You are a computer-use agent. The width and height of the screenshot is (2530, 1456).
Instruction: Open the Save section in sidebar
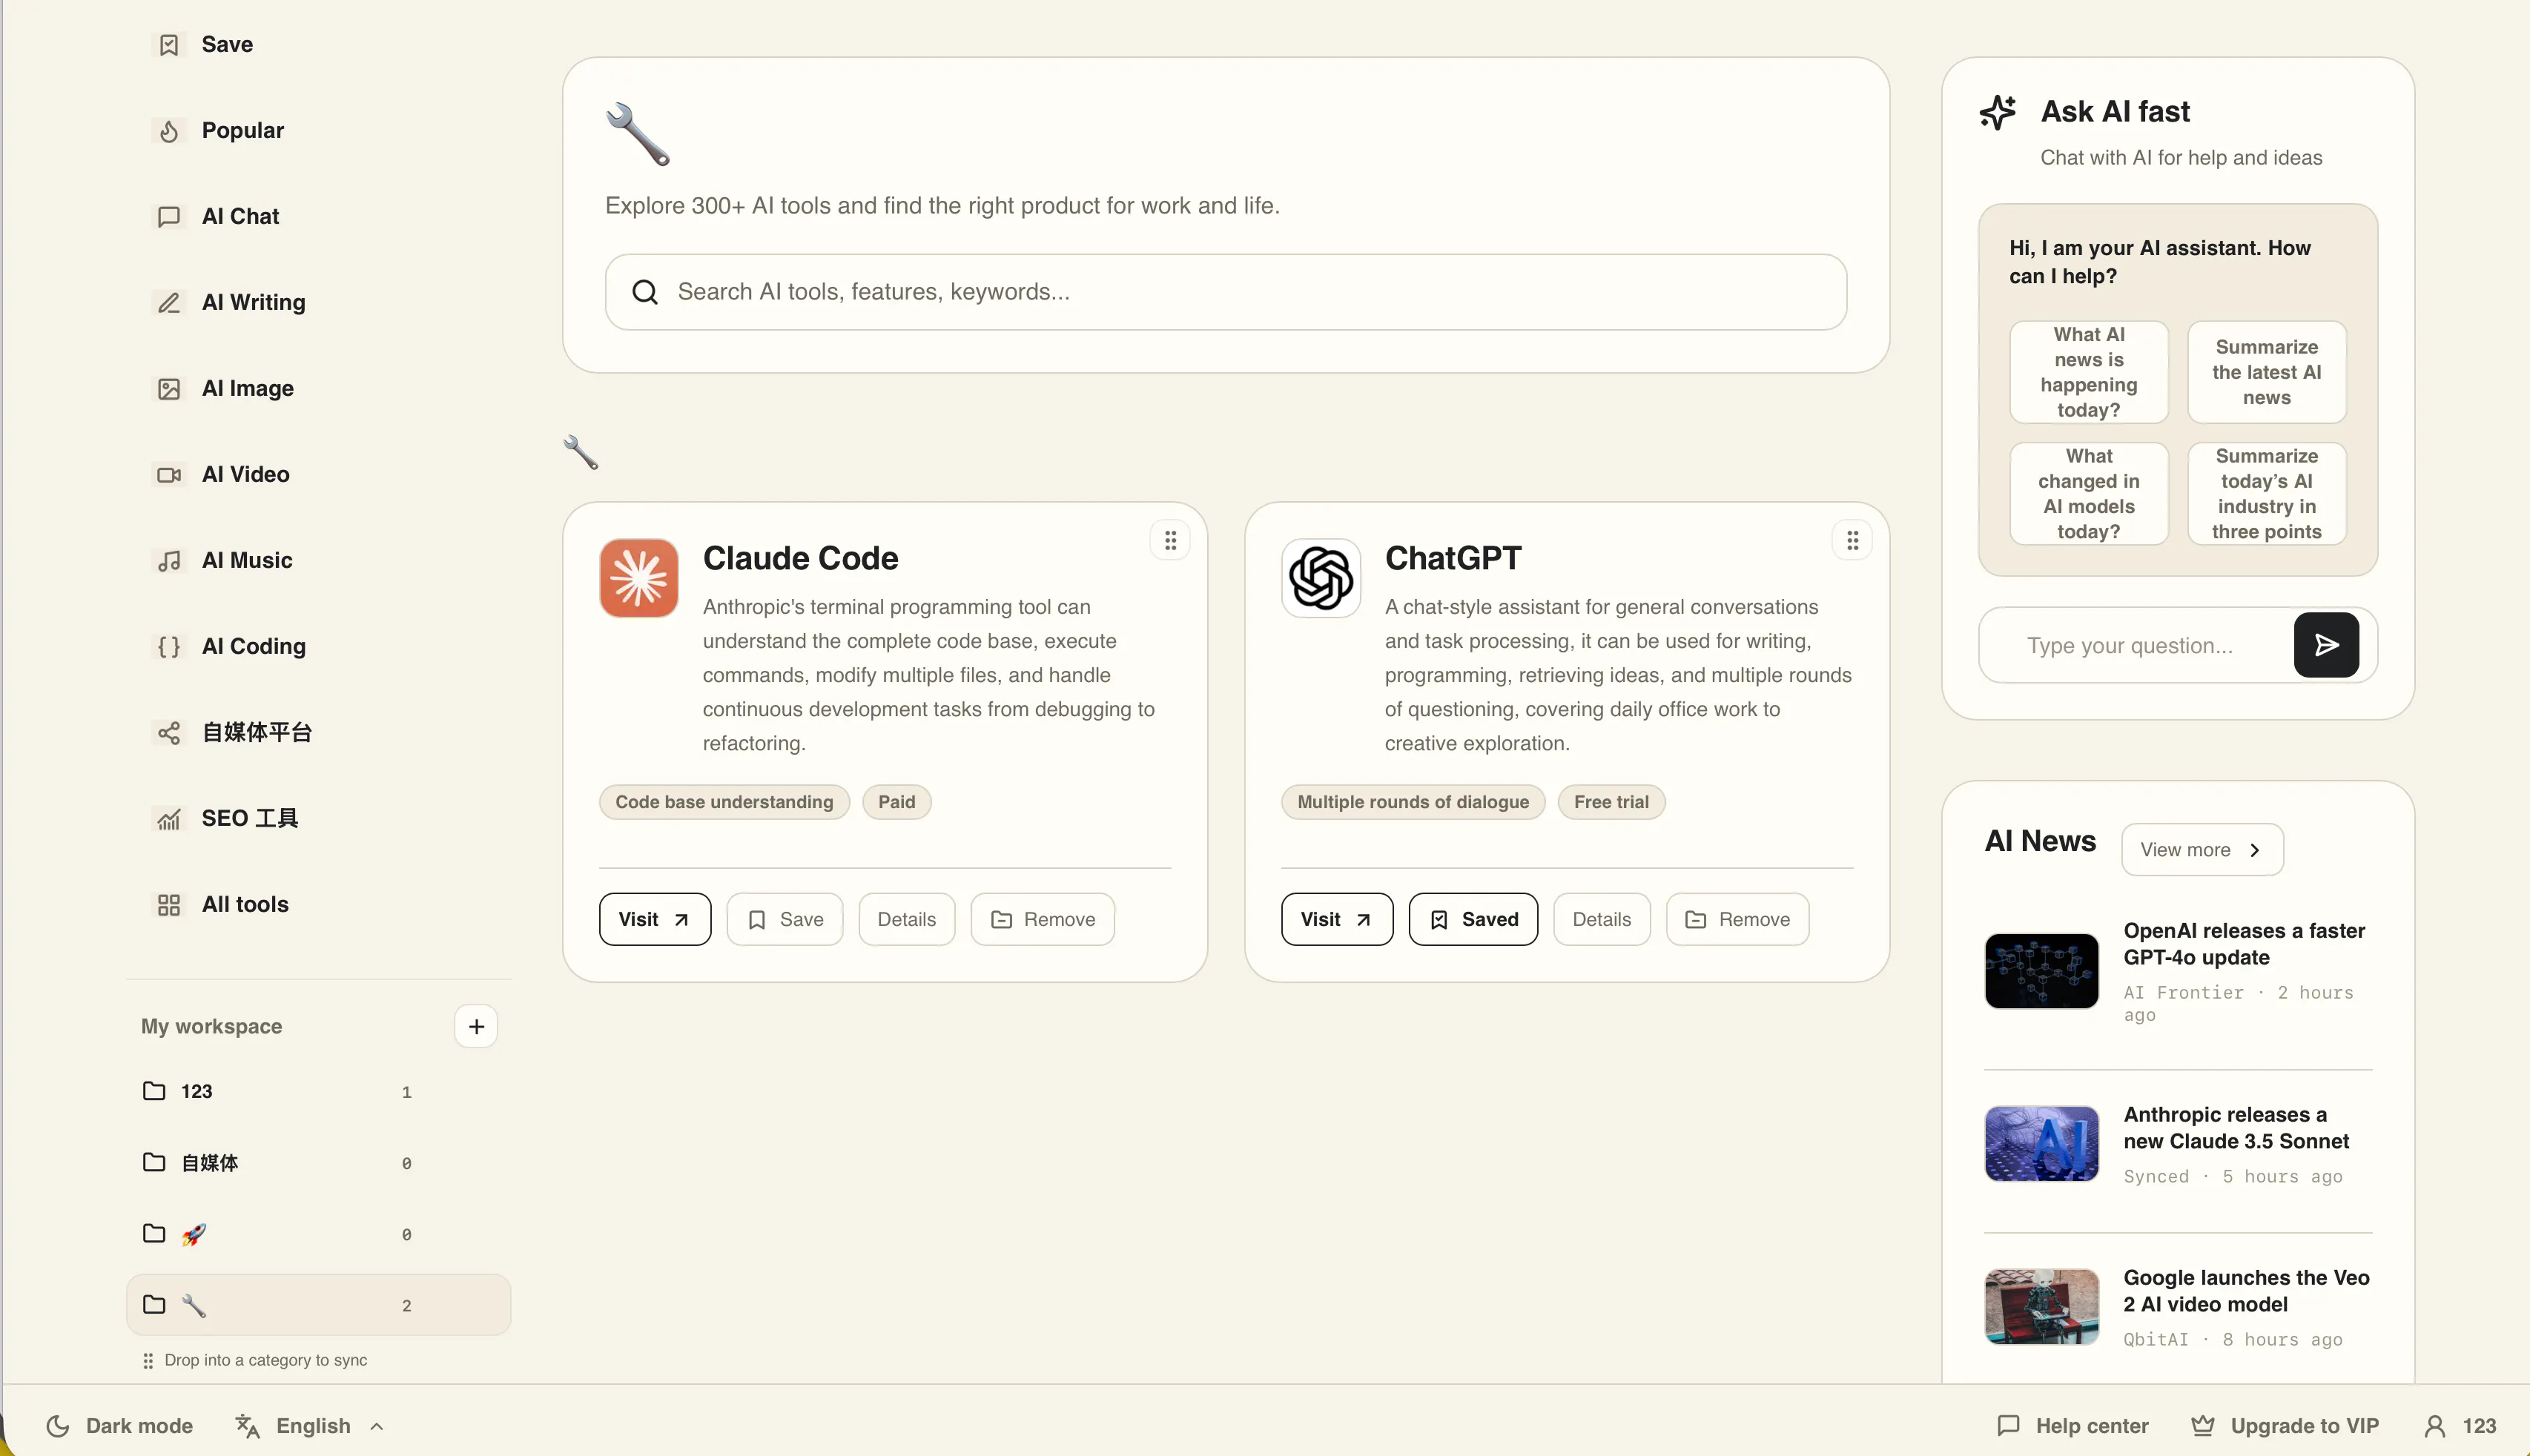(x=318, y=44)
